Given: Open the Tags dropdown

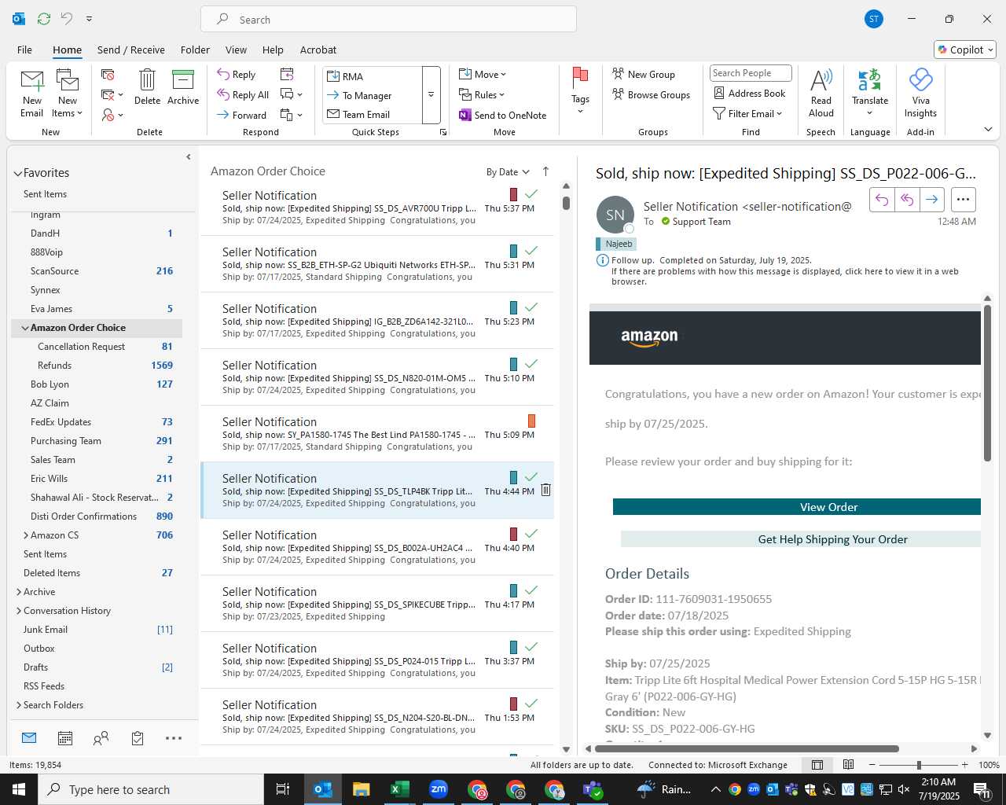Looking at the screenshot, I should [580, 90].
